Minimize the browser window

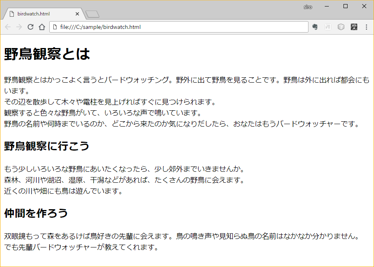click(327, 6)
